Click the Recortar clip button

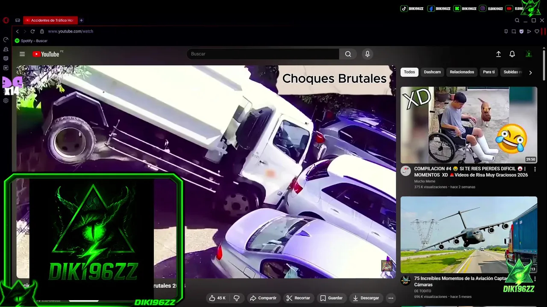point(298,298)
